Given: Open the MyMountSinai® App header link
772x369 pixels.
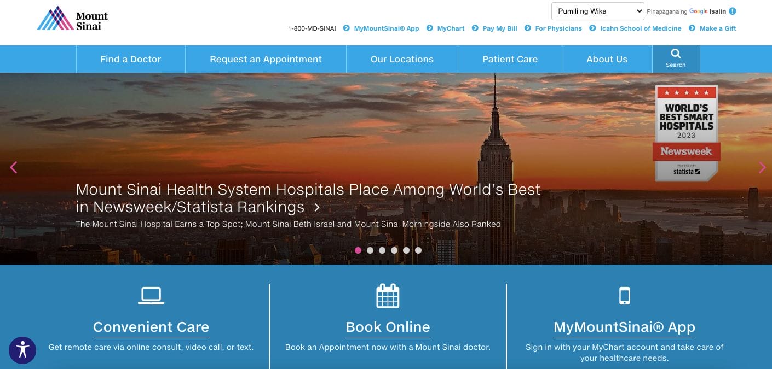Looking at the screenshot, I should (387, 28).
